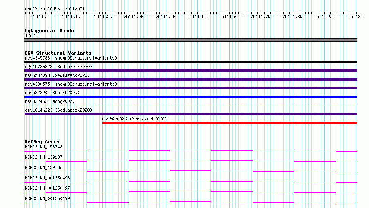Screen dimensions: 369x208
Task: Click the nsv4330575 (gnomADStructuralVariants) label
Action: (x=71, y=84)
